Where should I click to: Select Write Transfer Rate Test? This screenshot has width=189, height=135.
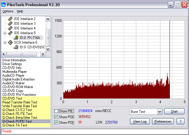26,106
